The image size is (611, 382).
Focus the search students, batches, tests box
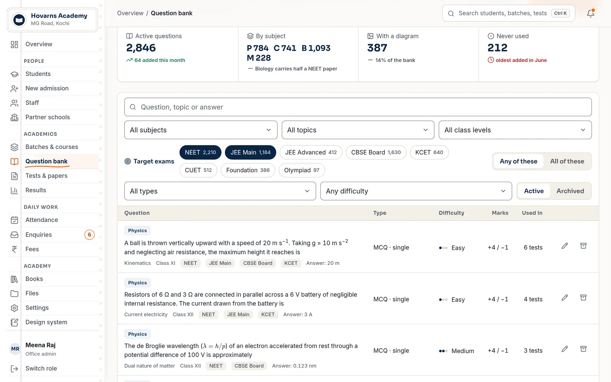508,13
